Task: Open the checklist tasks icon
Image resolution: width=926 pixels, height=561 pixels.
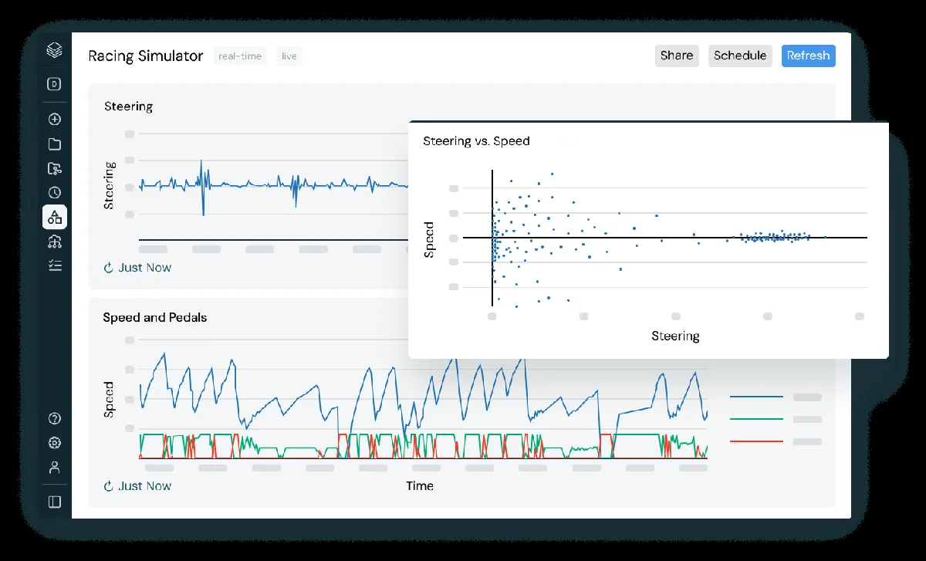Action: 54,265
